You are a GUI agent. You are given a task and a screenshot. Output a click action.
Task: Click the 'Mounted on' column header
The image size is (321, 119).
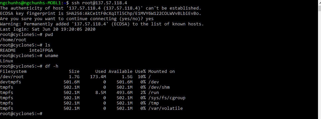point(162,72)
